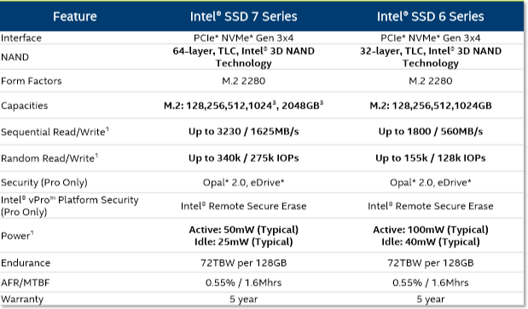The width and height of the screenshot is (528, 309).
Task: Select the Sequential Read/Write row label
Action: pos(55,132)
